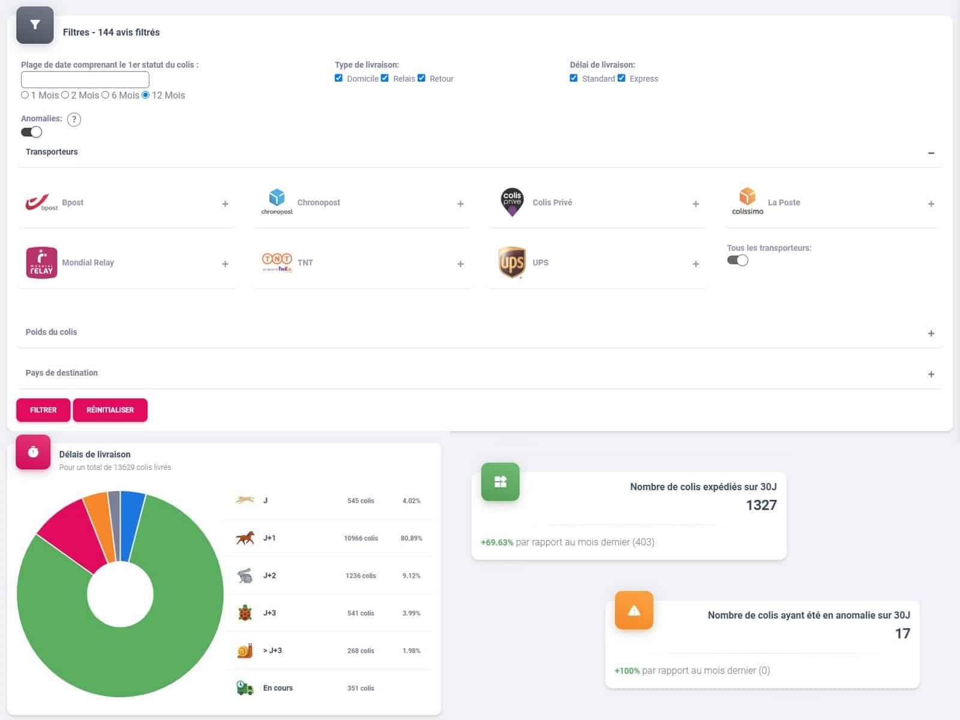The image size is (960, 720).
Task: Uncheck the Standard delivery delay checkbox
Action: point(574,78)
